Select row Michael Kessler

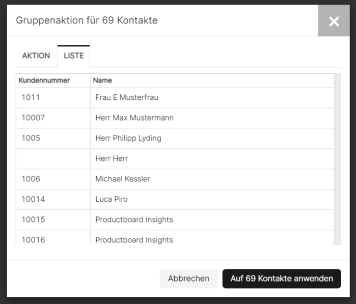pyautogui.click(x=175, y=179)
